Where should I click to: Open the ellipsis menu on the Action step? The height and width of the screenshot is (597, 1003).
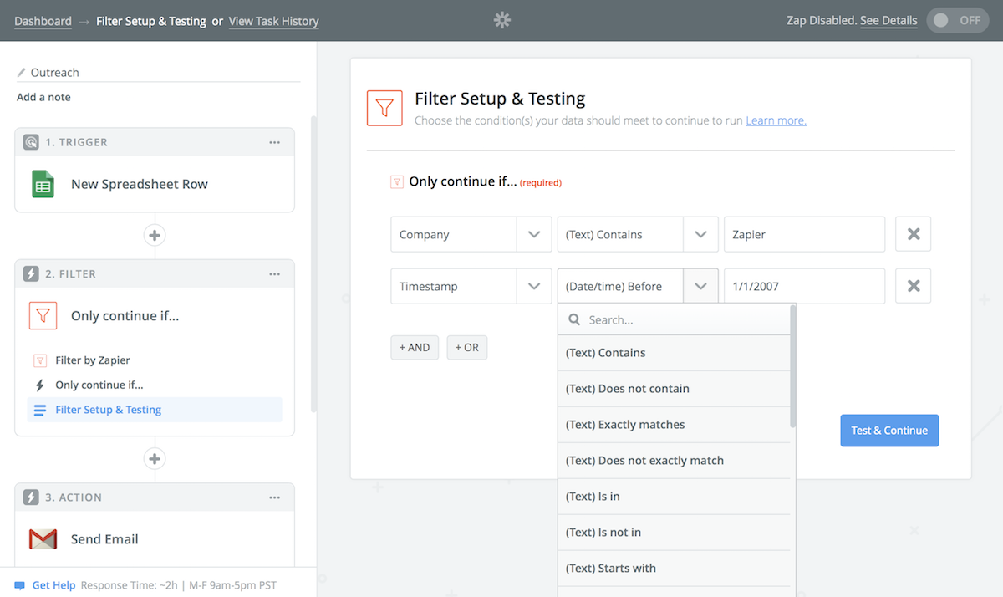[x=274, y=497]
